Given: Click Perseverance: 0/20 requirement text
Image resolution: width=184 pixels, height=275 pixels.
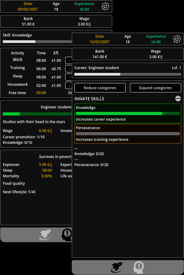Looking at the screenshot, I should pyautogui.click(x=91, y=165).
